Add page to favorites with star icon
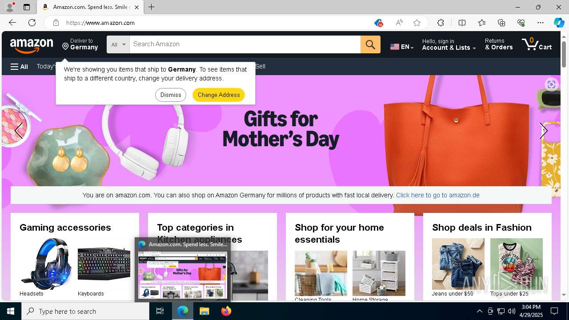Viewport: 569px width, 320px height. 417,23
